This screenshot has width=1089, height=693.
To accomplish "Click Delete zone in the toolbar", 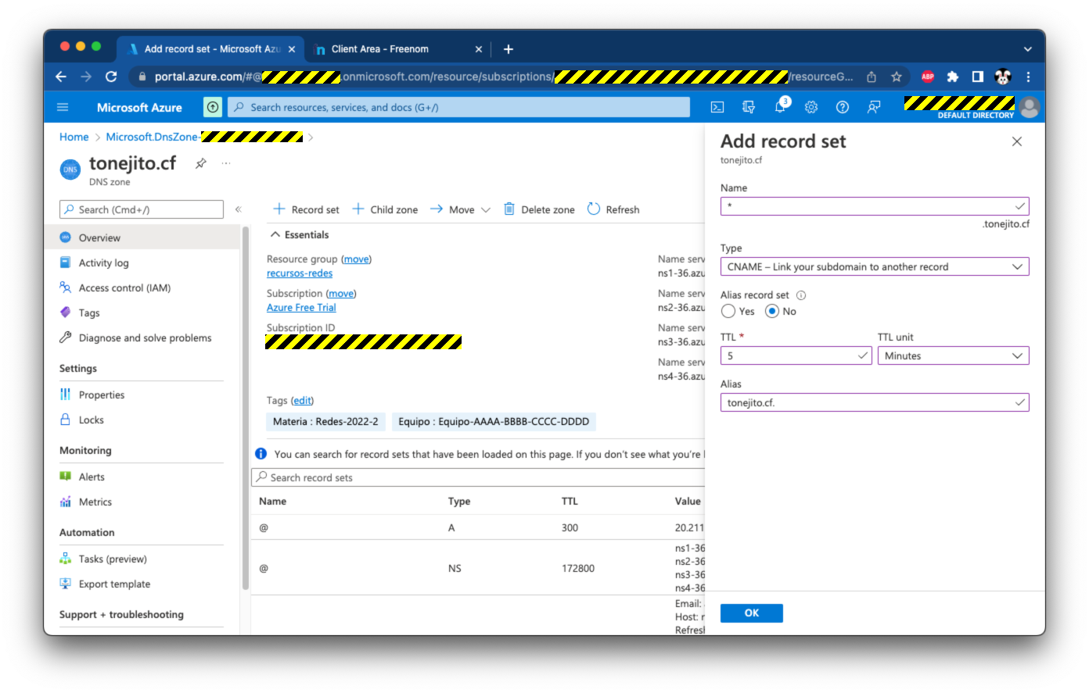I will tap(539, 209).
